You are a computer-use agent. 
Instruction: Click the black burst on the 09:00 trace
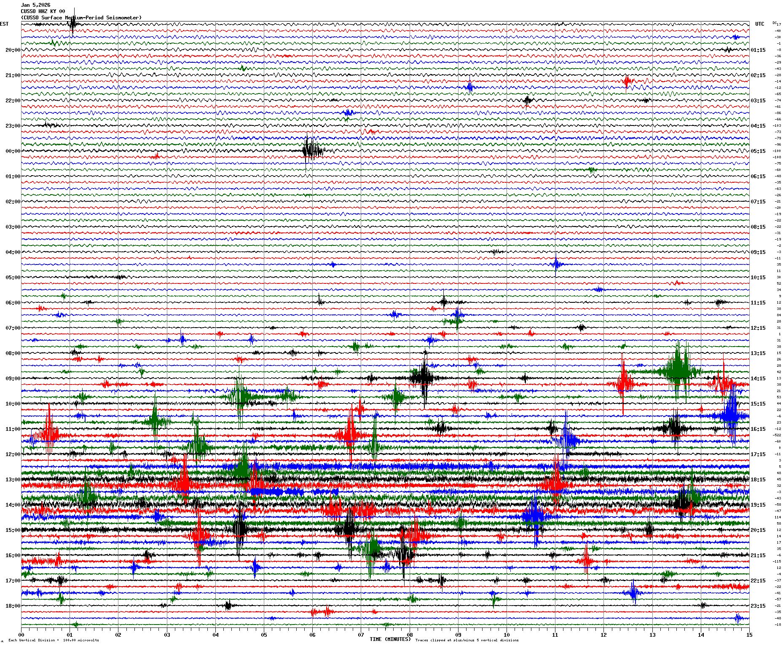pos(424,377)
